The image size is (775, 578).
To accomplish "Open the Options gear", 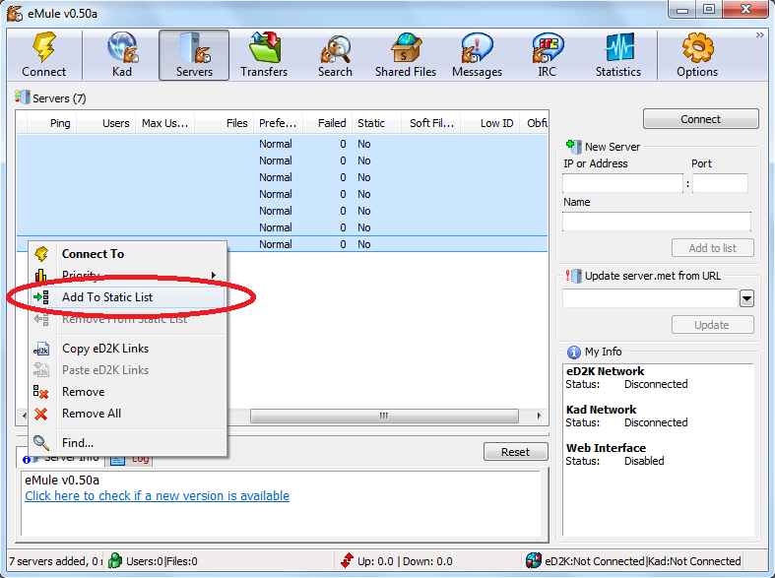I will (x=697, y=54).
